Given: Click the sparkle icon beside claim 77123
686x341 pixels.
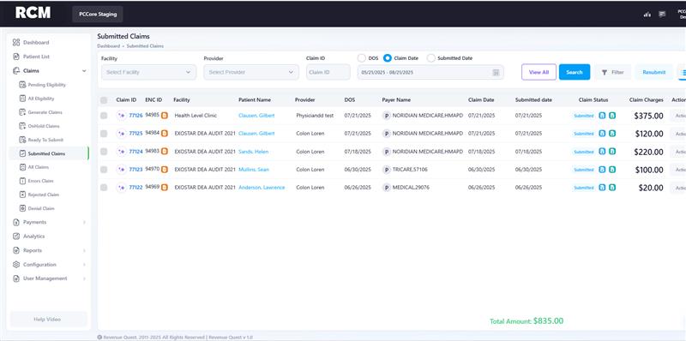Looking at the screenshot, I should [x=121, y=170].
